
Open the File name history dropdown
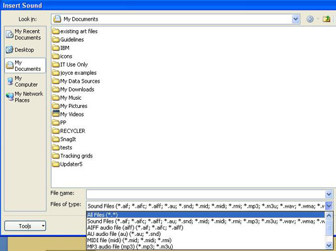point(329,195)
